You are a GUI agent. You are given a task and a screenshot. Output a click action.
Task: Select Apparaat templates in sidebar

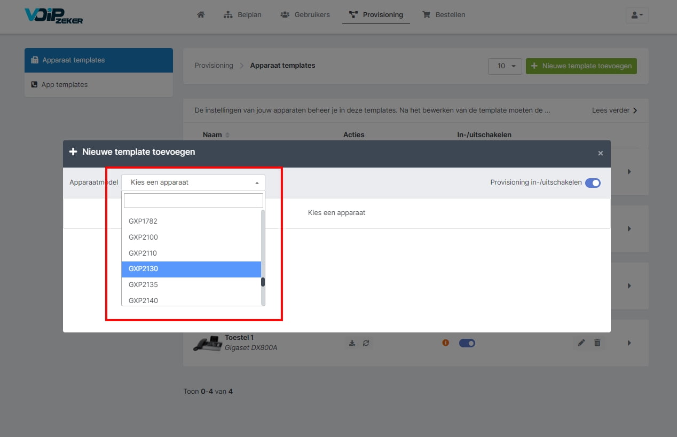[x=99, y=60]
